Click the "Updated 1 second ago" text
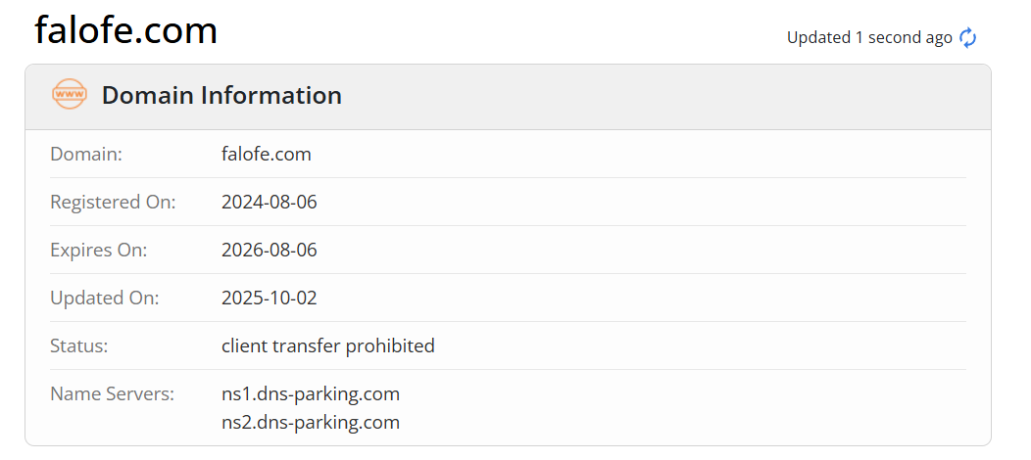This screenshot has height=460, width=1031. click(869, 38)
